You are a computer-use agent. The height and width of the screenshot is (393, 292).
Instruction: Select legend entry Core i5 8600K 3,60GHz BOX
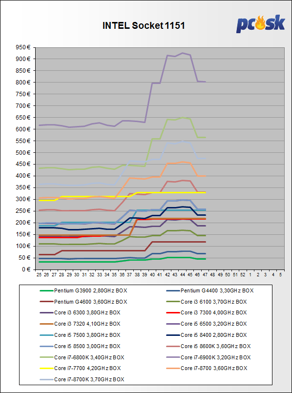(209, 346)
